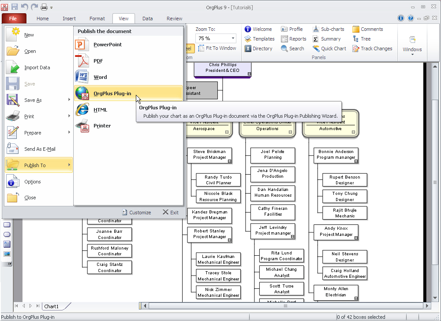Click the New document sun icon
441x321 pixels.
click(13, 34)
